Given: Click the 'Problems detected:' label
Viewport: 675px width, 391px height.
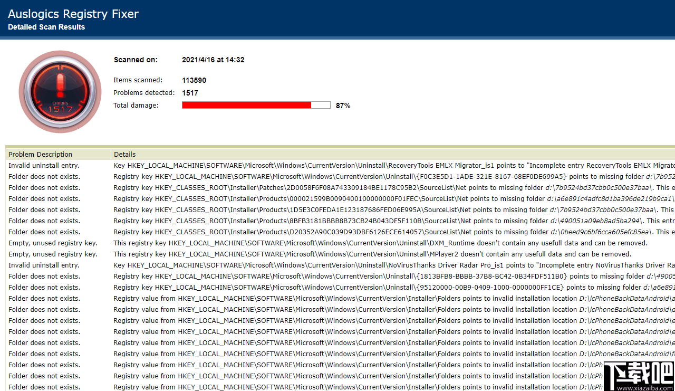Looking at the screenshot, I should pos(144,93).
